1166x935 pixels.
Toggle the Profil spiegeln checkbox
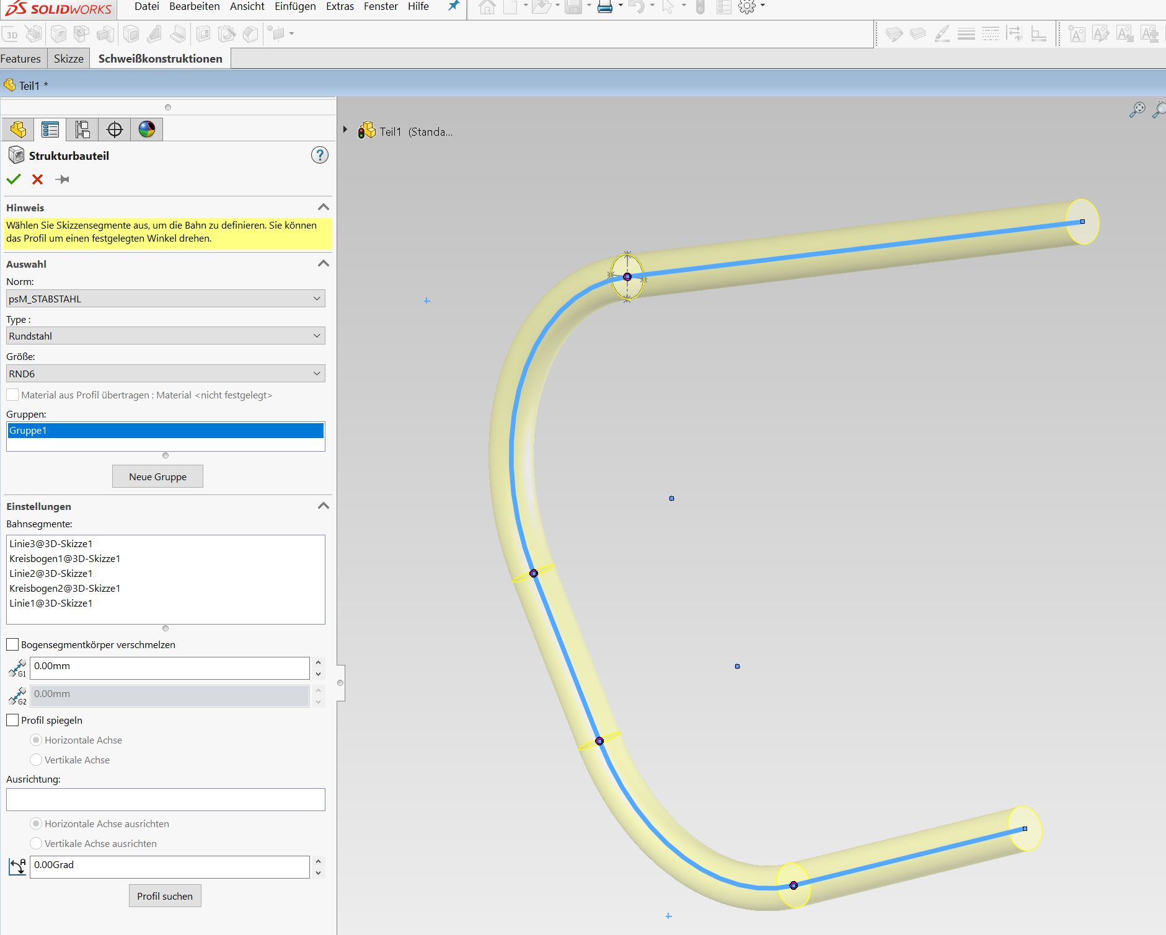(12, 721)
